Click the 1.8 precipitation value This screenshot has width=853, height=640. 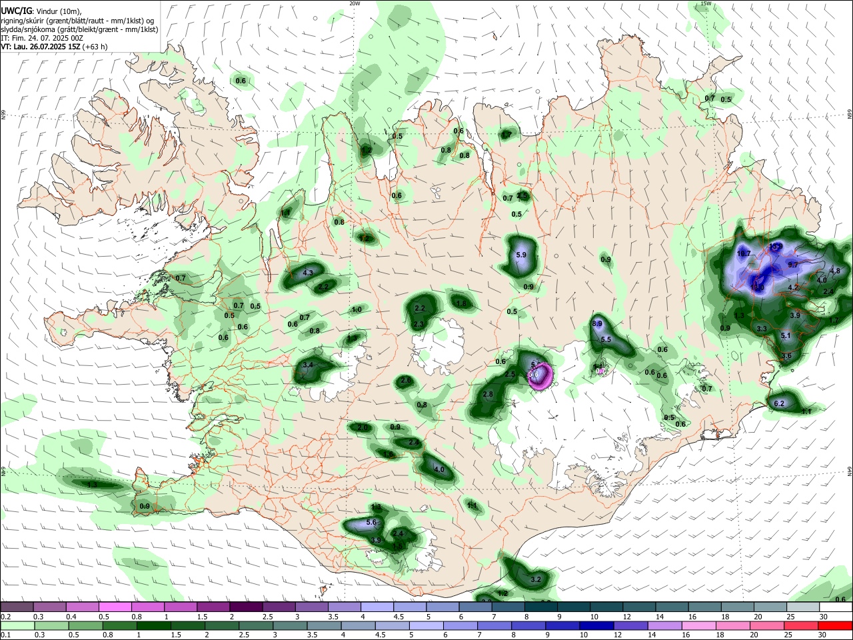[461, 303]
